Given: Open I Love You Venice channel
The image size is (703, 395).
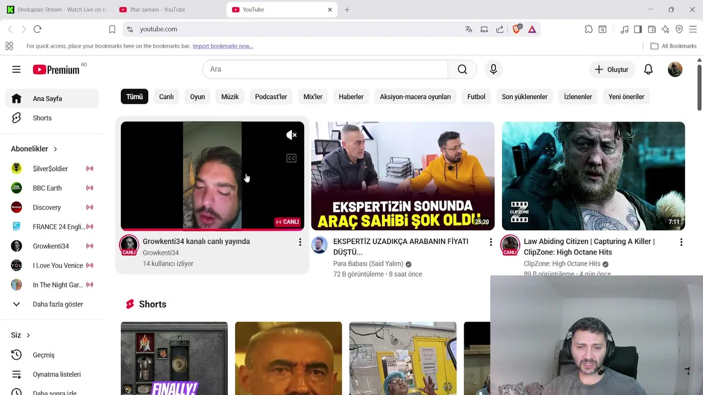Looking at the screenshot, I should pyautogui.click(x=53, y=266).
